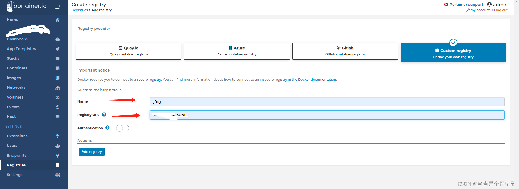
Task: Select the Gitlab registry provider
Action: click(x=345, y=51)
